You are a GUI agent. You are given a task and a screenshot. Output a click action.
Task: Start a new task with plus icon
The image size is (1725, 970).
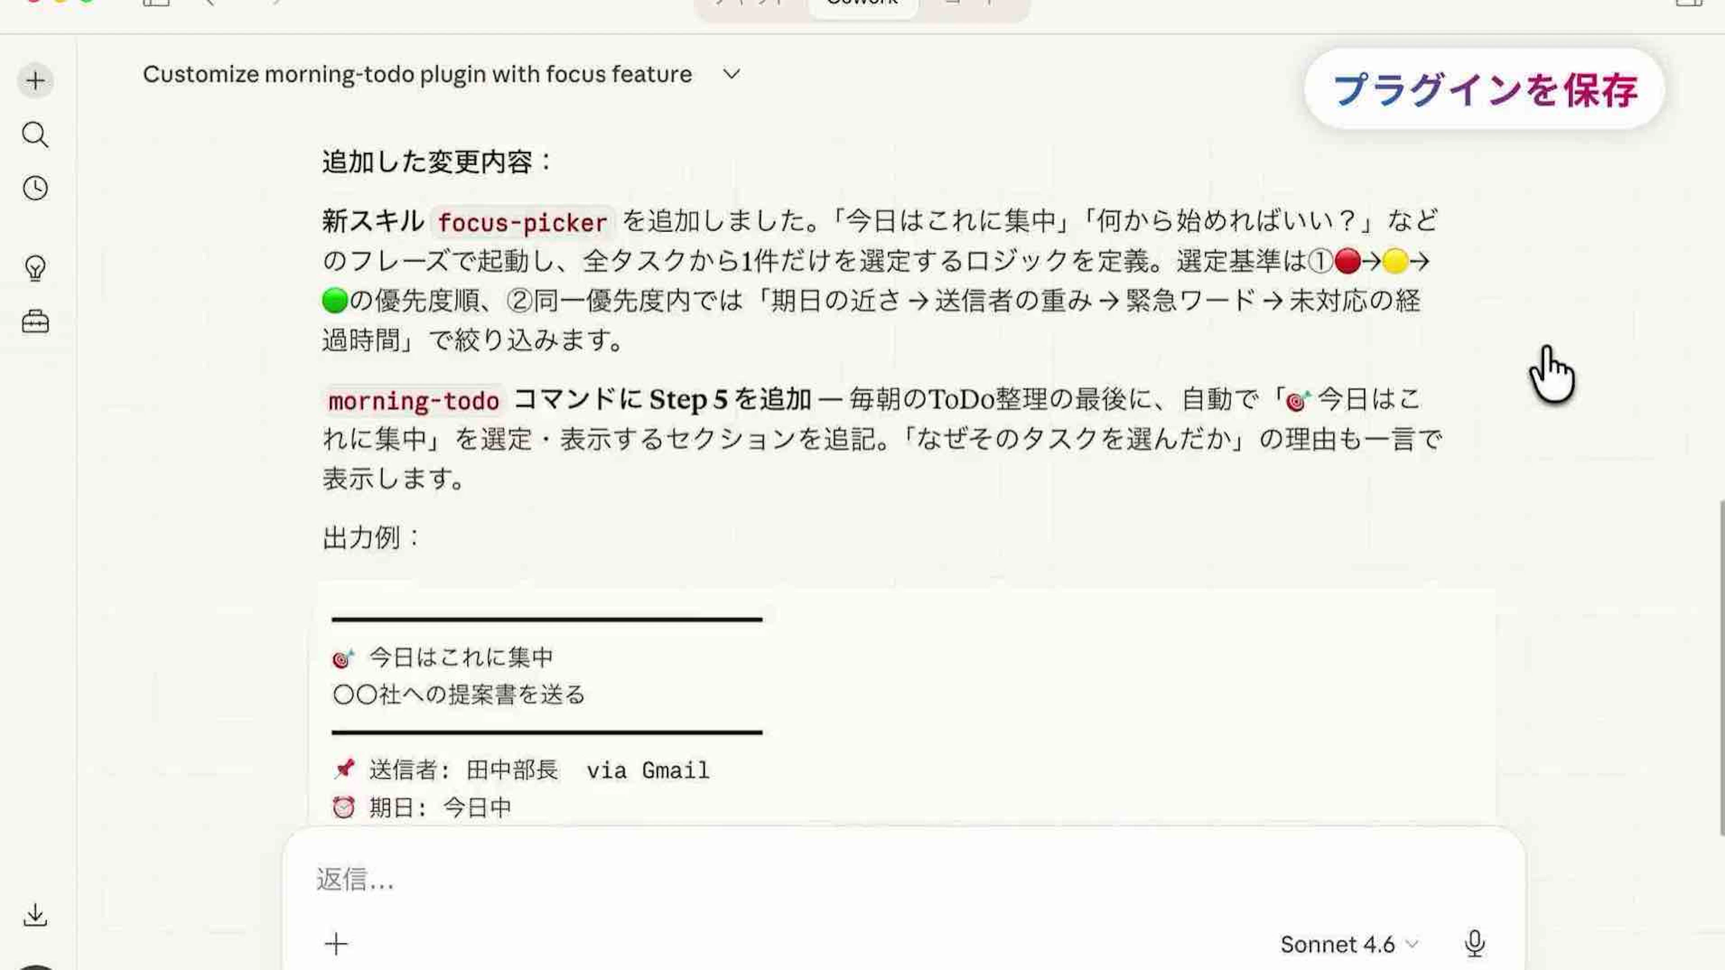pyautogui.click(x=35, y=81)
